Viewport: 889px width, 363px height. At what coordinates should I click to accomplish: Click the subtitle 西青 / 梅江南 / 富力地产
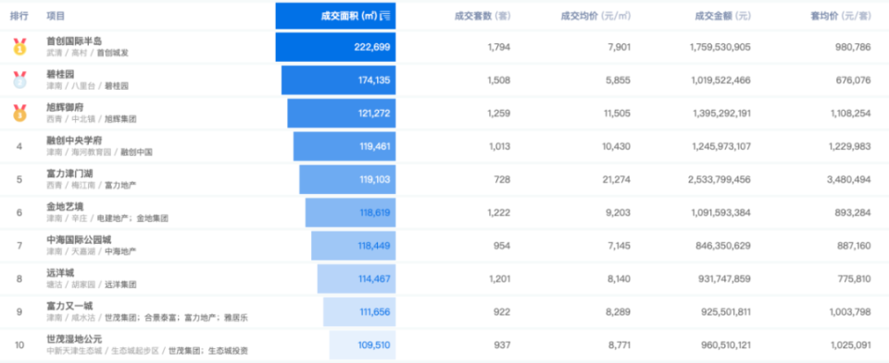tap(92, 186)
